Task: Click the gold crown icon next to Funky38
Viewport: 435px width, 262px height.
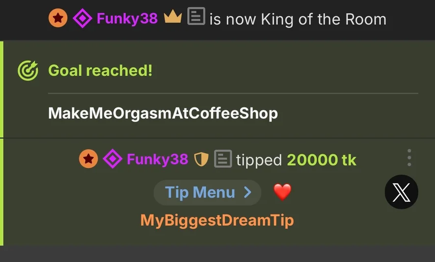Action: [173, 17]
